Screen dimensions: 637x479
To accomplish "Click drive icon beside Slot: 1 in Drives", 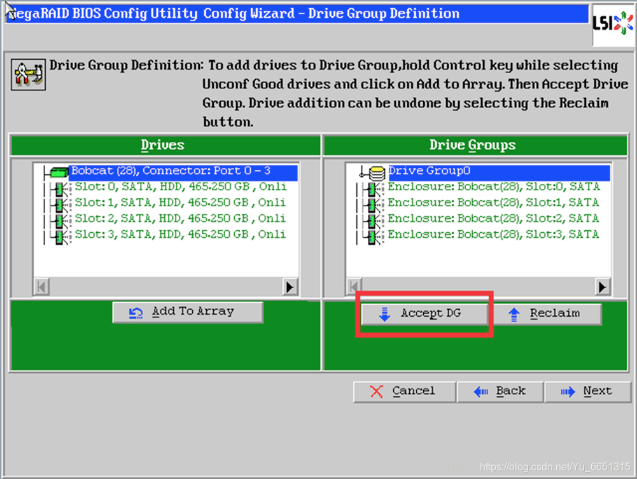I will pyautogui.click(x=61, y=205).
